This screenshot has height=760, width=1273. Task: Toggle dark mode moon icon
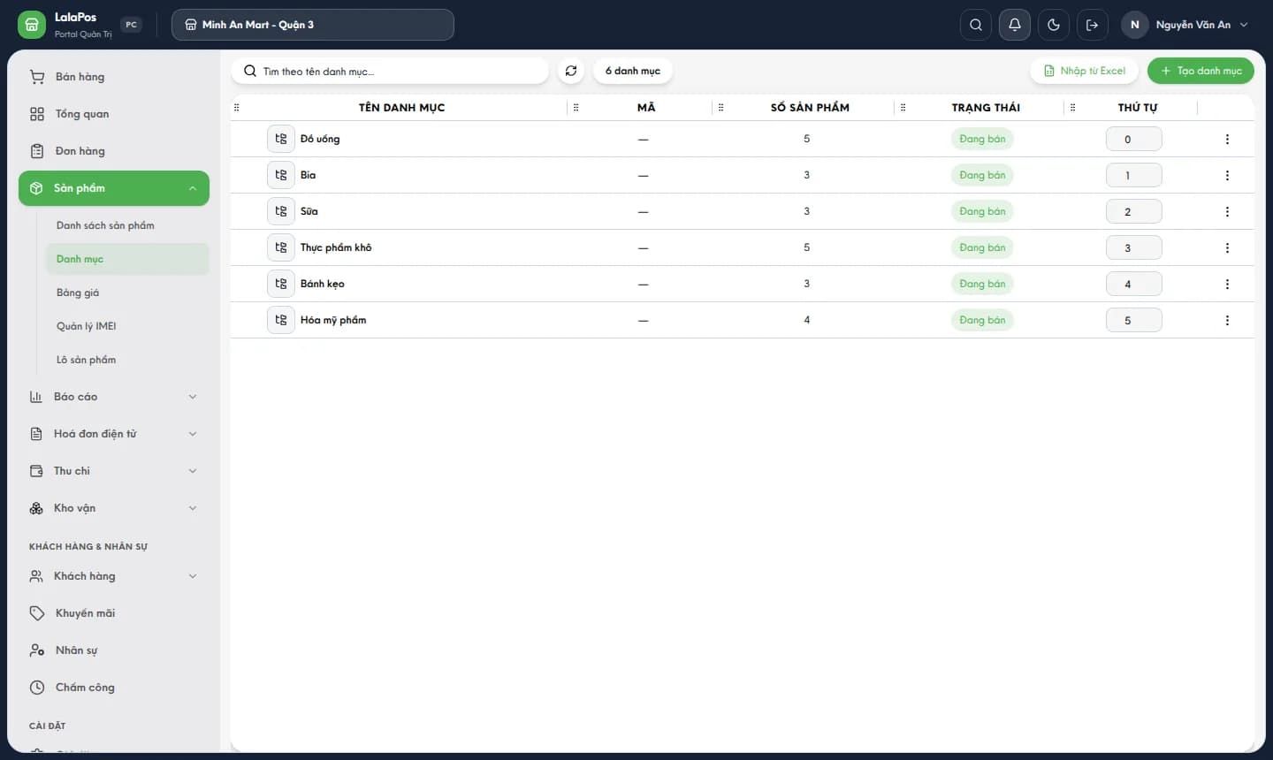(x=1054, y=25)
